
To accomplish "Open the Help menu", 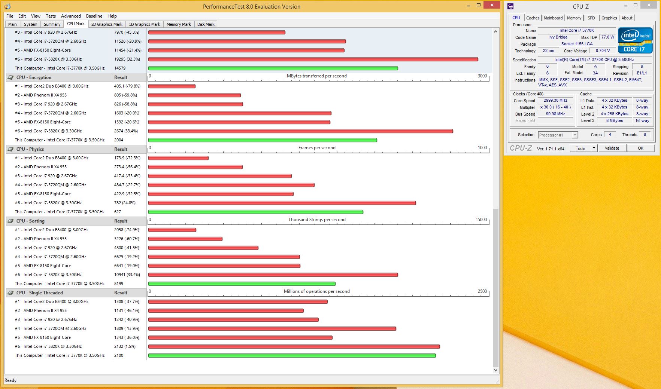I will [x=112, y=16].
